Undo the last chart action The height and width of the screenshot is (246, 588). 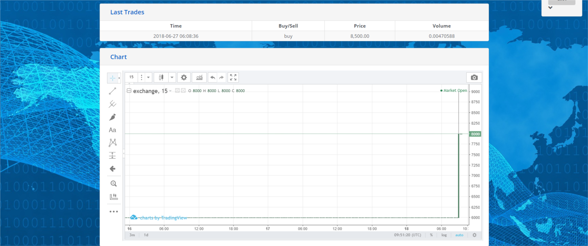point(213,77)
